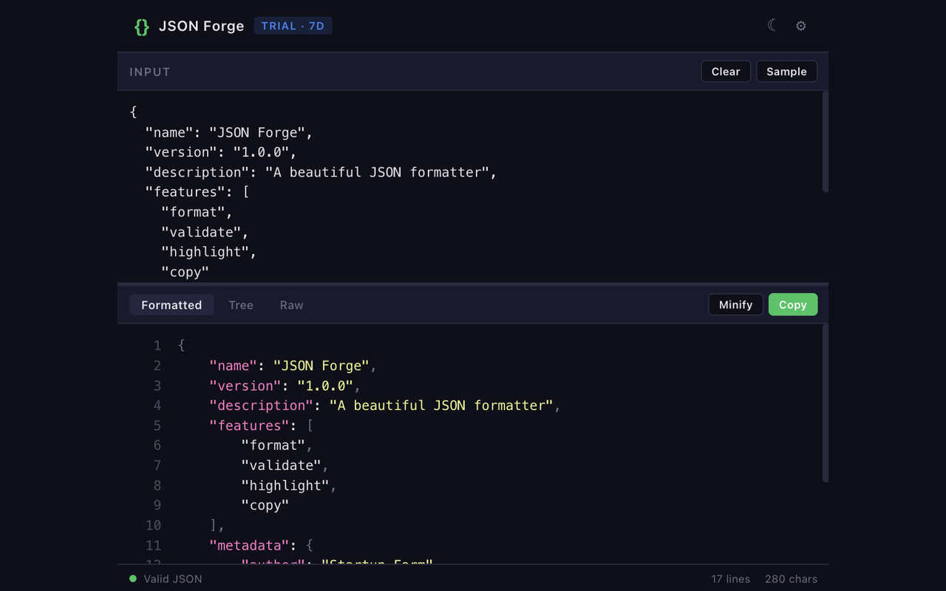Click the "metadata" key in formatted output

pyautogui.click(x=249, y=545)
